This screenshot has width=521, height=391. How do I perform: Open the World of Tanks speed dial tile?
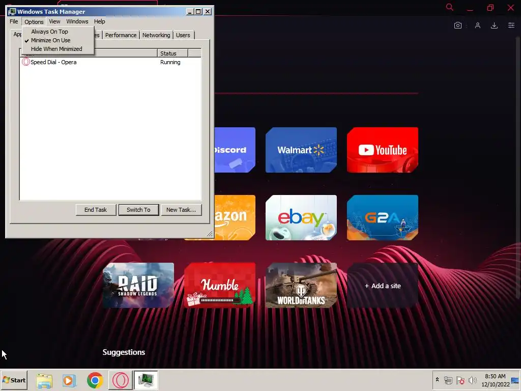[301, 286]
